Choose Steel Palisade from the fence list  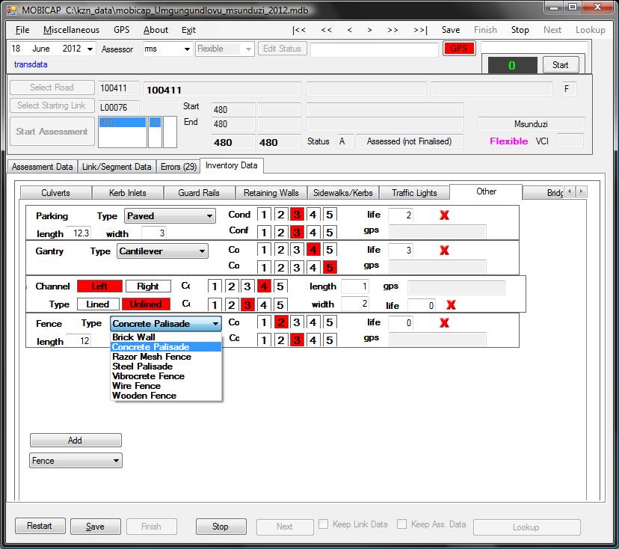(142, 366)
